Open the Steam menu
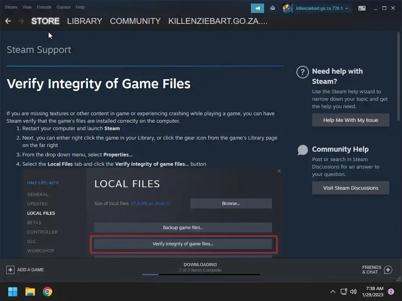The width and height of the screenshot is (402, 301). [11, 7]
